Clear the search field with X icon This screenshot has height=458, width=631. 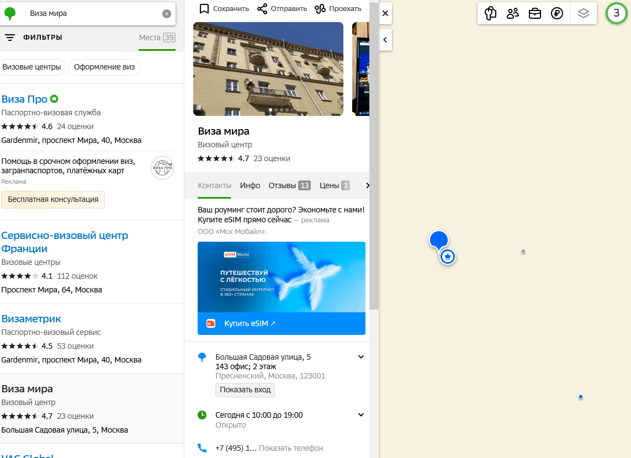click(167, 14)
